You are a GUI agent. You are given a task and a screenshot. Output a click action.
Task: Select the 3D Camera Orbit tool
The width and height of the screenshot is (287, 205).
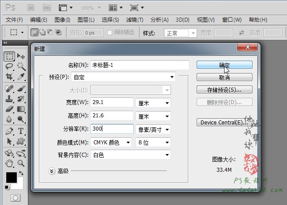click(21, 153)
